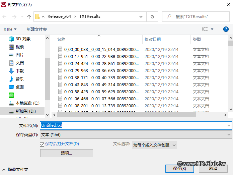The height and width of the screenshot is (175, 233).
Task: Select file 0_00_00_033__0_00_15_014
Action: [x=101, y=49]
